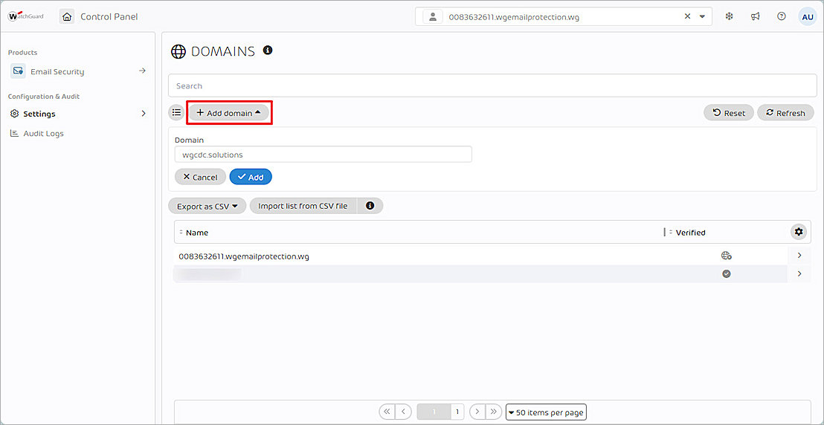The width and height of the screenshot is (824, 425).
Task: Click the Reset button
Action: [729, 112]
